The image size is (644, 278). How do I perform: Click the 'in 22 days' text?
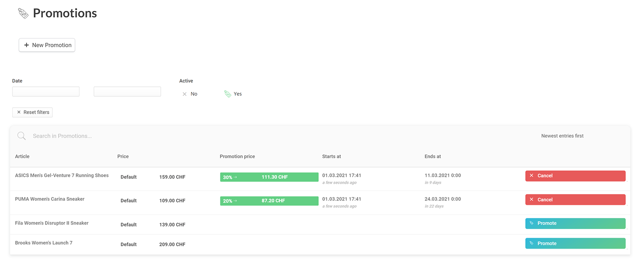tap(434, 206)
